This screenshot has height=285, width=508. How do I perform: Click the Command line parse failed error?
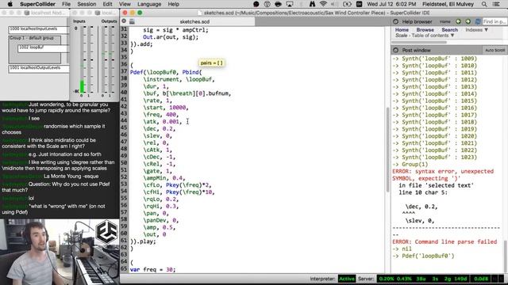coord(444,241)
